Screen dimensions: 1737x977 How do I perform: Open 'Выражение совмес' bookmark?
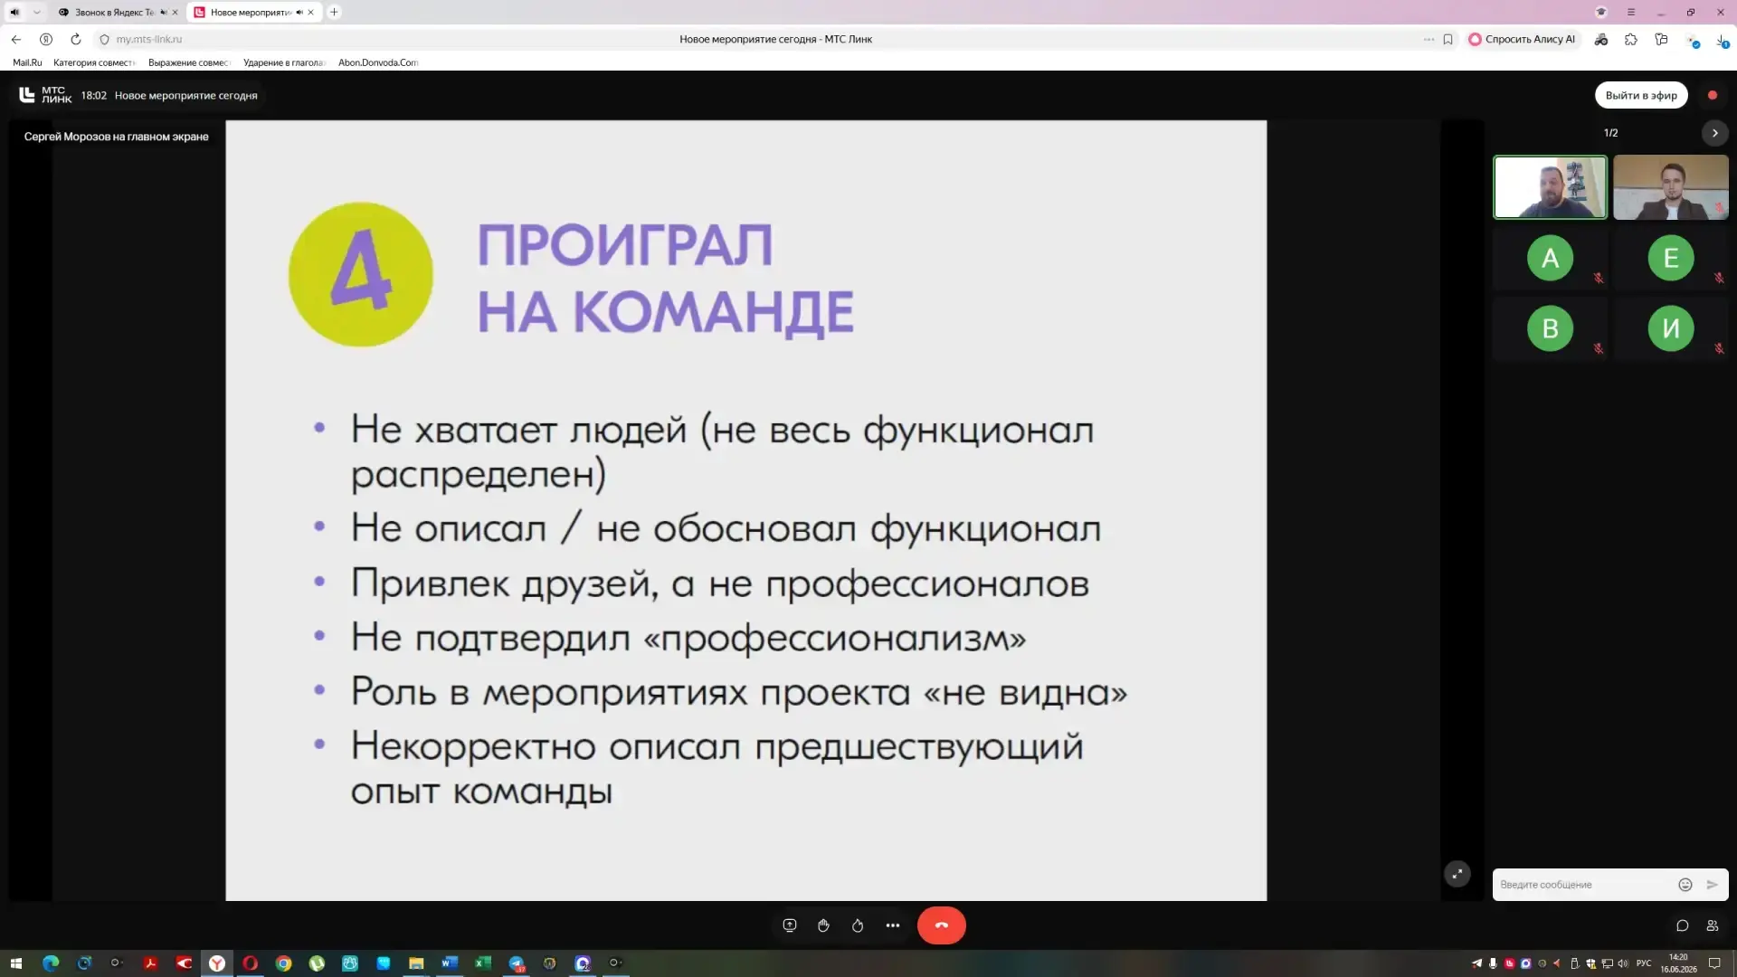[x=189, y=62]
